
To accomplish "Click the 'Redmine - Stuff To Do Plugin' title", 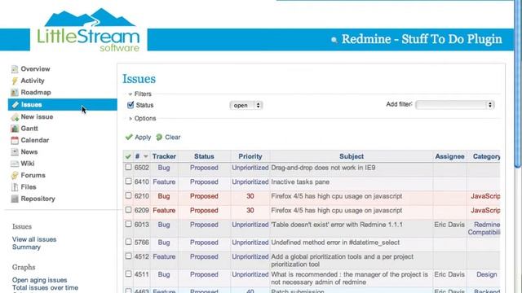I will tap(422, 39).
